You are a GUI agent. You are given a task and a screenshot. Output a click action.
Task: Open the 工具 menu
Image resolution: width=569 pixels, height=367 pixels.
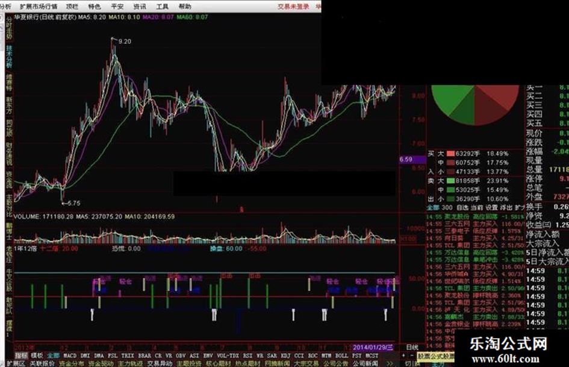162,7
